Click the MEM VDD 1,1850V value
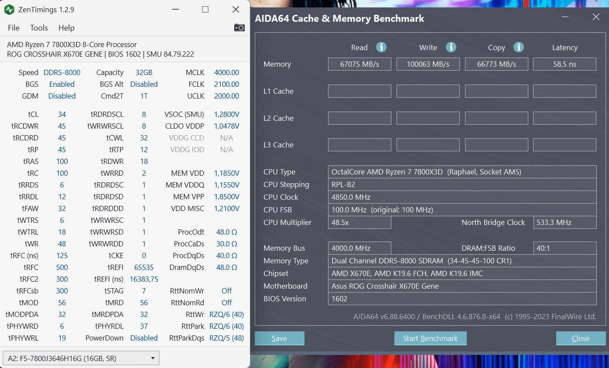This screenshot has height=368, width=609. coord(226,173)
